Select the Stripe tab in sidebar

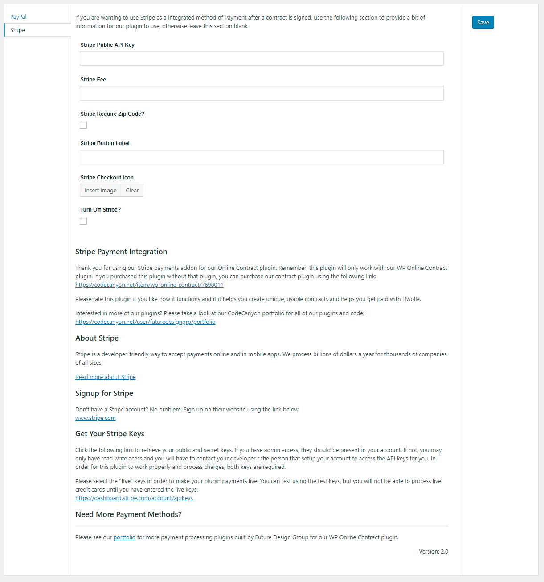[18, 30]
